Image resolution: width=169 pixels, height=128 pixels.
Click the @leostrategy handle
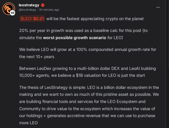pyautogui.click(x=27, y=10)
